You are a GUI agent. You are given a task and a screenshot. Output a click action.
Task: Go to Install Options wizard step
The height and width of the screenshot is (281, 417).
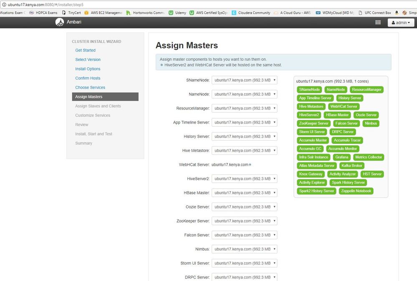pos(88,69)
